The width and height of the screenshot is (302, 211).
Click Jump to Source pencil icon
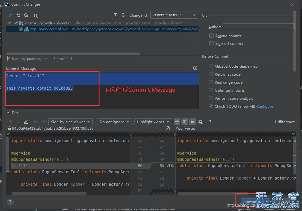pyautogui.click(x=26, y=122)
